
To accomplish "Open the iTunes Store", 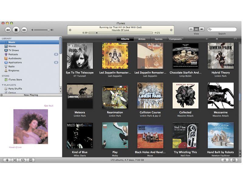I will tap(29, 79).
